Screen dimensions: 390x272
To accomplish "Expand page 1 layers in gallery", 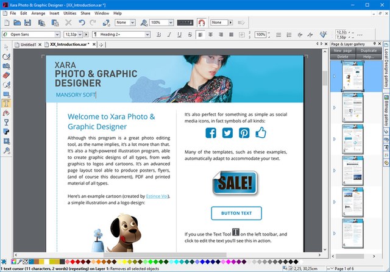I will pyautogui.click(x=335, y=76).
